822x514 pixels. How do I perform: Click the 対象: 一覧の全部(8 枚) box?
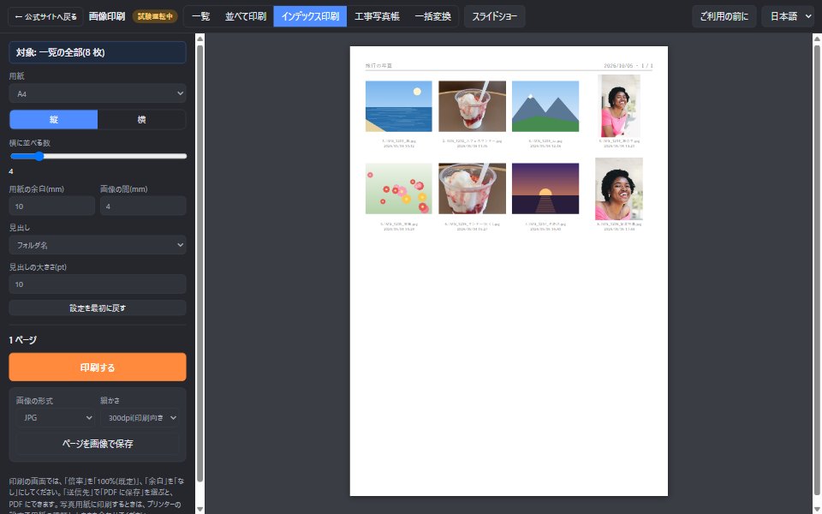pos(98,52)
